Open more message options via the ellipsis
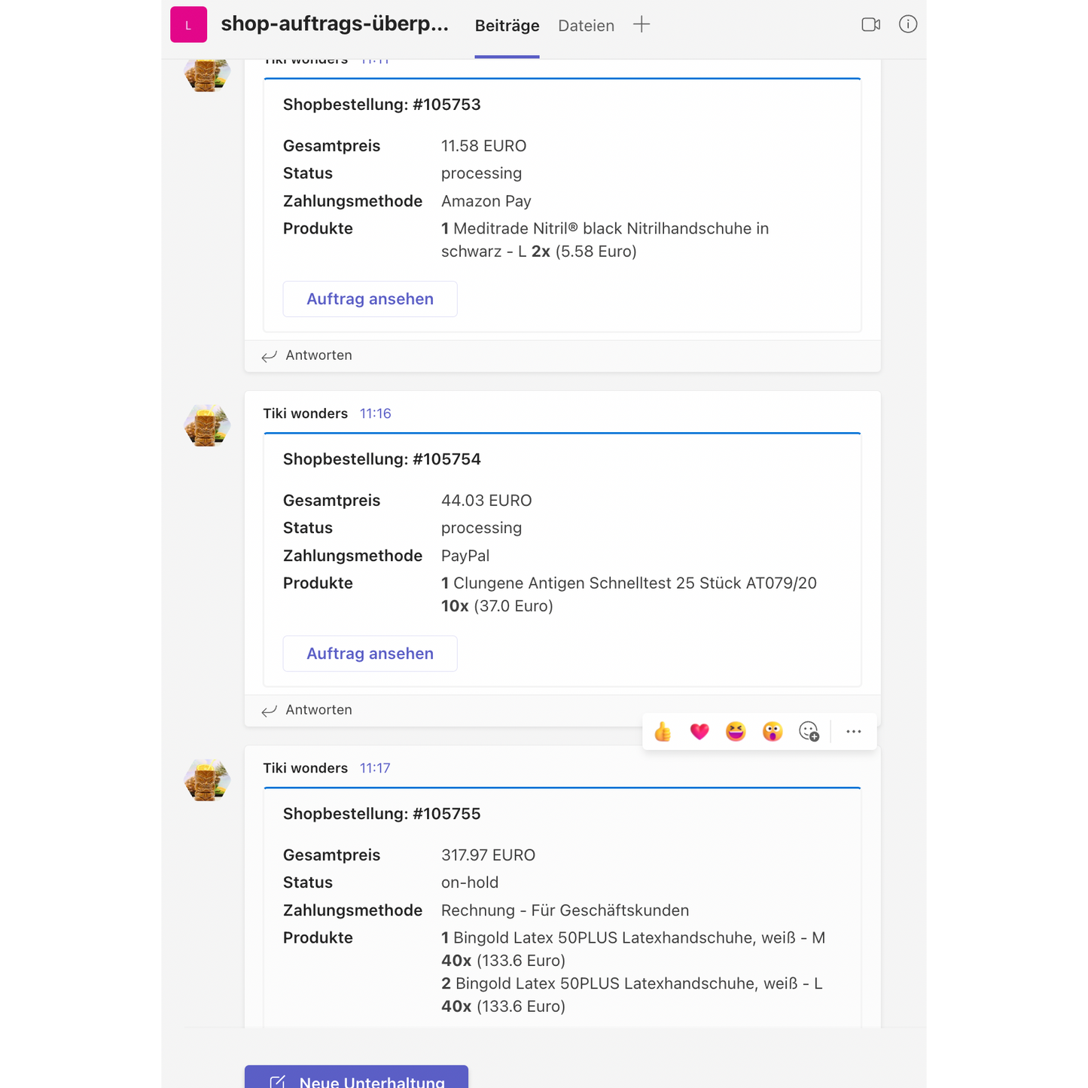This screenshot has width=1088, height=1088. [x=853, y=731]
